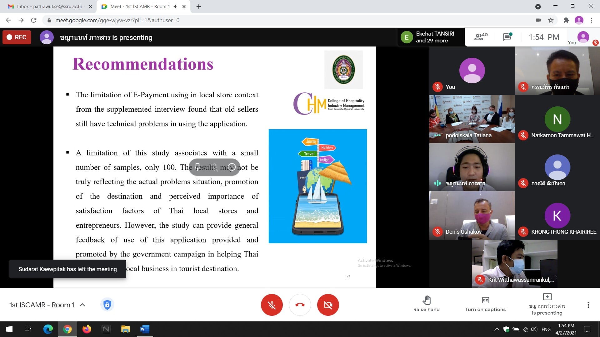This screenshot has height=337, width=600.
Task: Open the Chrome extensions puzzle icon
Action: [566, 20]
